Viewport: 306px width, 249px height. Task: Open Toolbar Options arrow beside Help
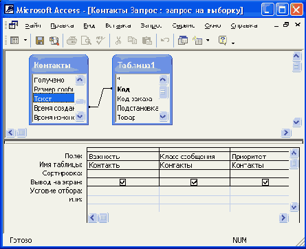(x=233, y=43)
